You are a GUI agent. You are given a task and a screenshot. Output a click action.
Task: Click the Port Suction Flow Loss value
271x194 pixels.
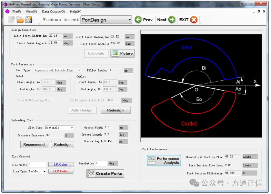233,165
